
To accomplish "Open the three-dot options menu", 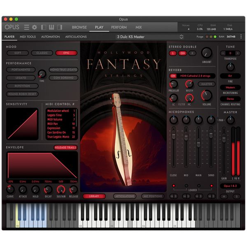I will coord(241,37).
